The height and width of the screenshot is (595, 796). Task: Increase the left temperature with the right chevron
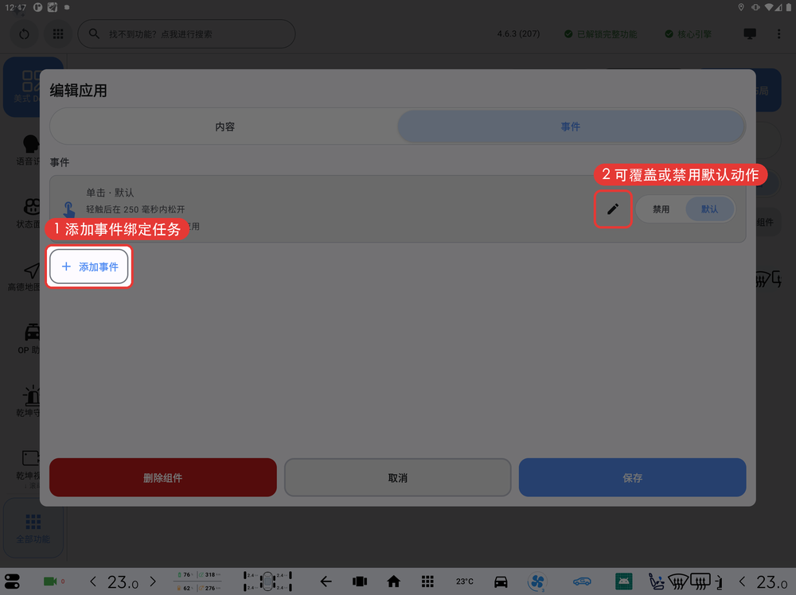153,581
